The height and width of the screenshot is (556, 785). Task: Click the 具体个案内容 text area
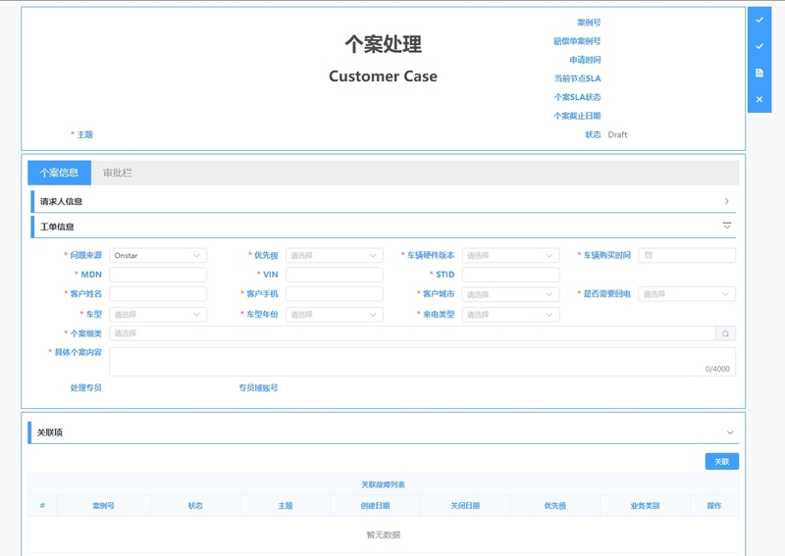pos(422,362)
